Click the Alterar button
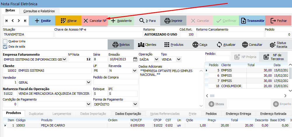 pos(68,21)
